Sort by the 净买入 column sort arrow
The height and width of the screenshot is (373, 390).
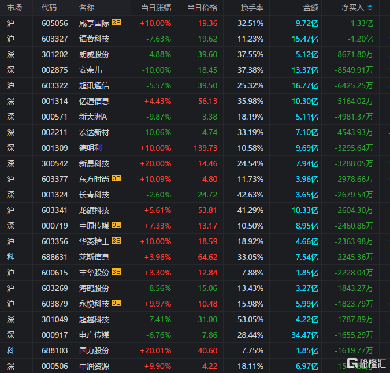370,8
